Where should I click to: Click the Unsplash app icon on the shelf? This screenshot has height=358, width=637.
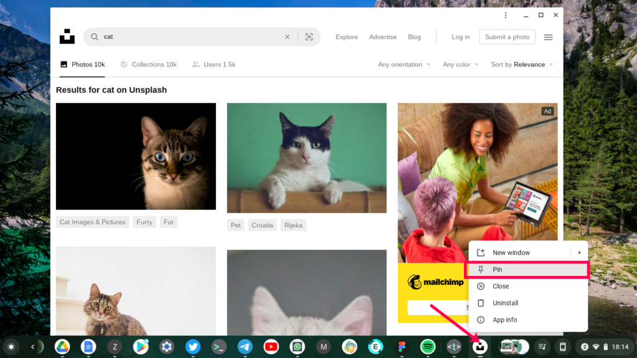480,347
